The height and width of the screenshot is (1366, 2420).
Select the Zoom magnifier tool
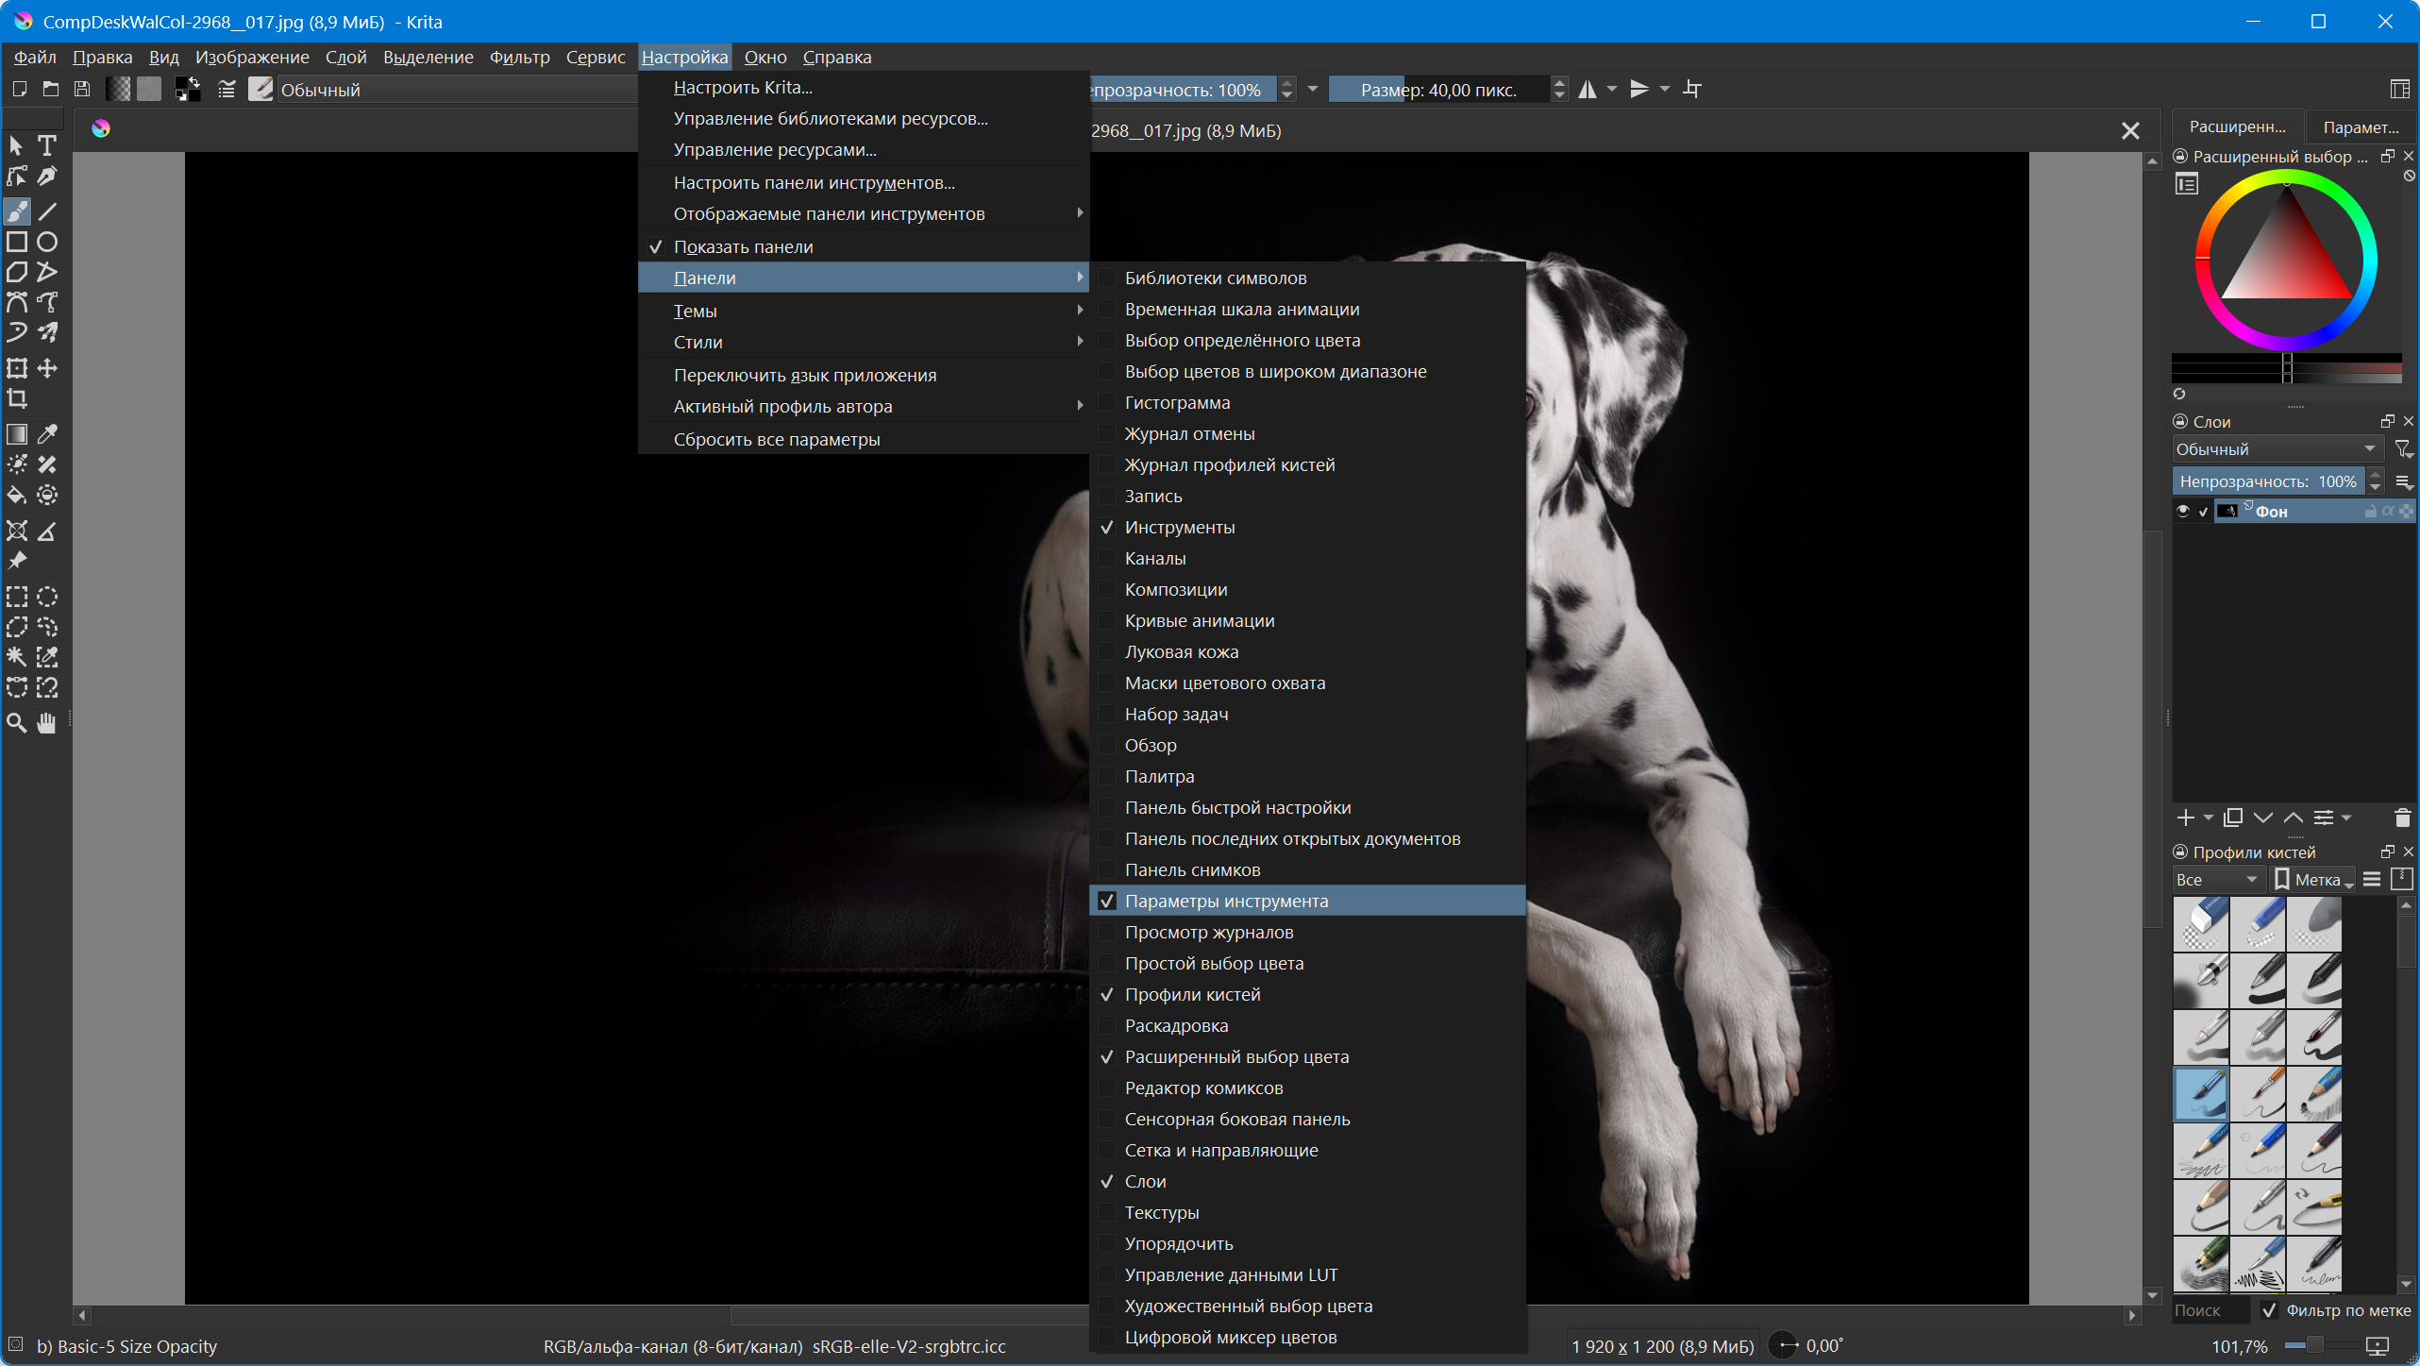pyautogui.click(x=17, y=723)
